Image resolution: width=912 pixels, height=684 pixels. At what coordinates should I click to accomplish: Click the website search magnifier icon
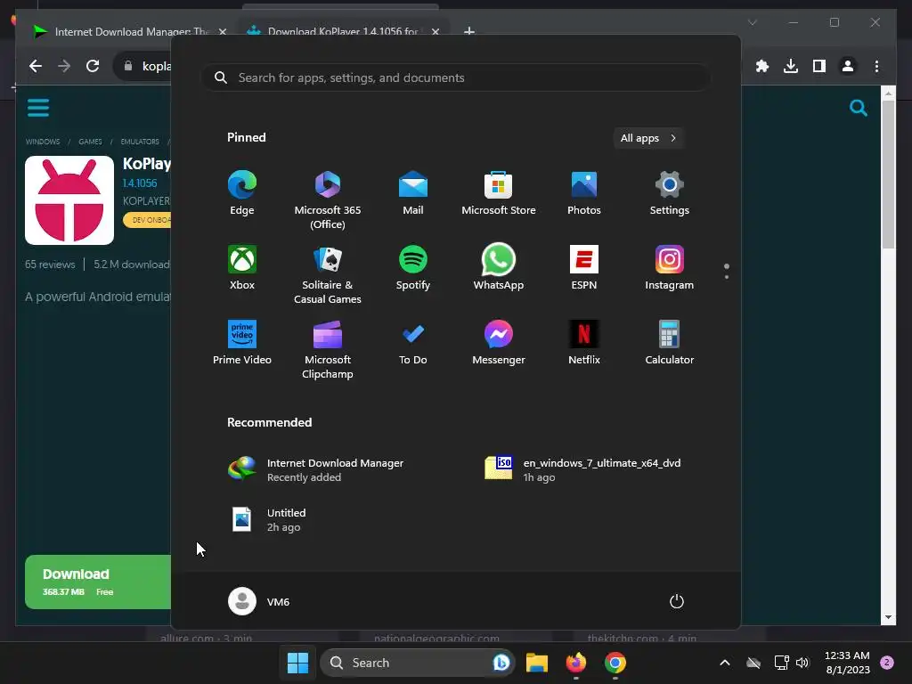[858, 108]
